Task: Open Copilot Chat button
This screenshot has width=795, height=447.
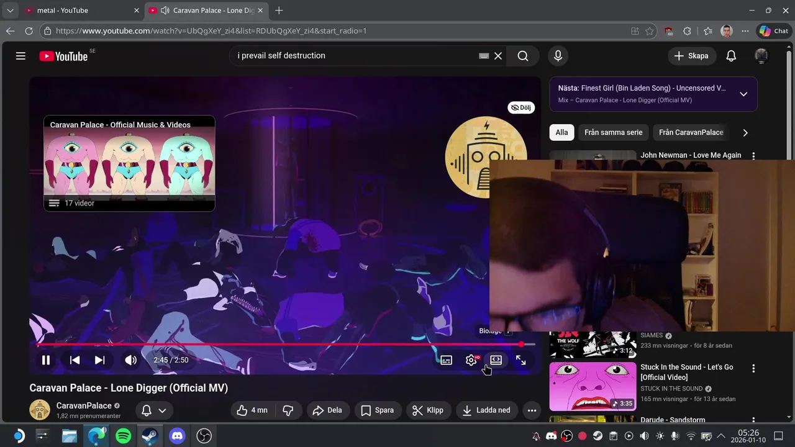Action: (x=774, y=31)
